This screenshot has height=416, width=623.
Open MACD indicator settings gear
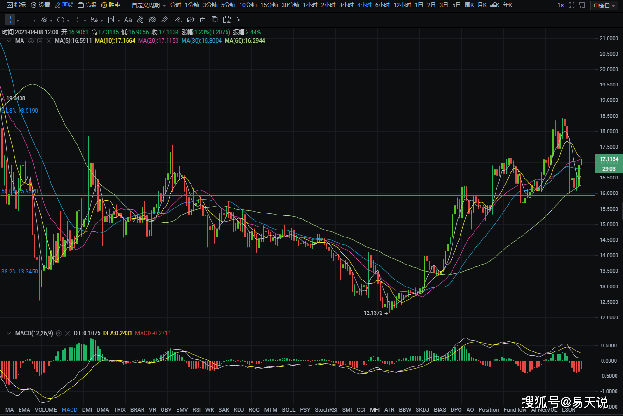click(59, 333)
